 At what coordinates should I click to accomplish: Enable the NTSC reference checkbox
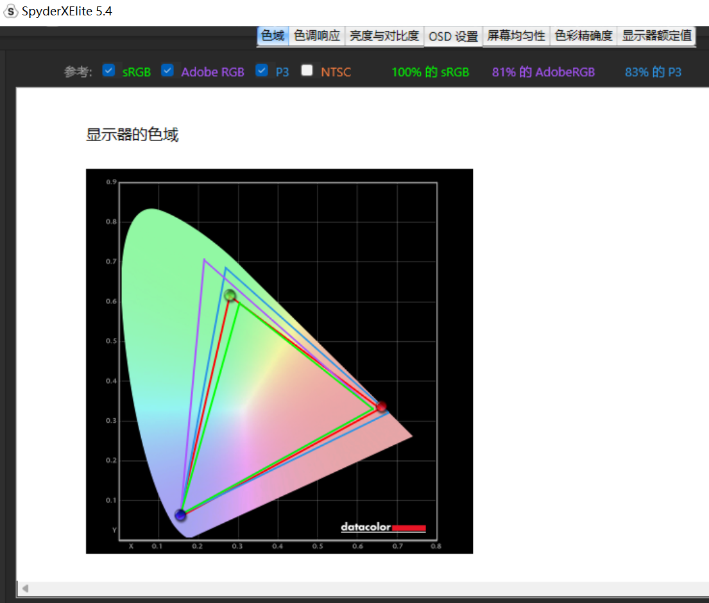(307, 71)
